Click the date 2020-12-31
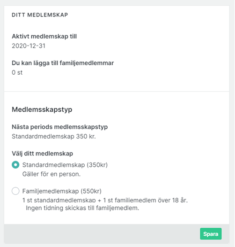This screenshot has width=235, height=247. click(x=29, y=46)
